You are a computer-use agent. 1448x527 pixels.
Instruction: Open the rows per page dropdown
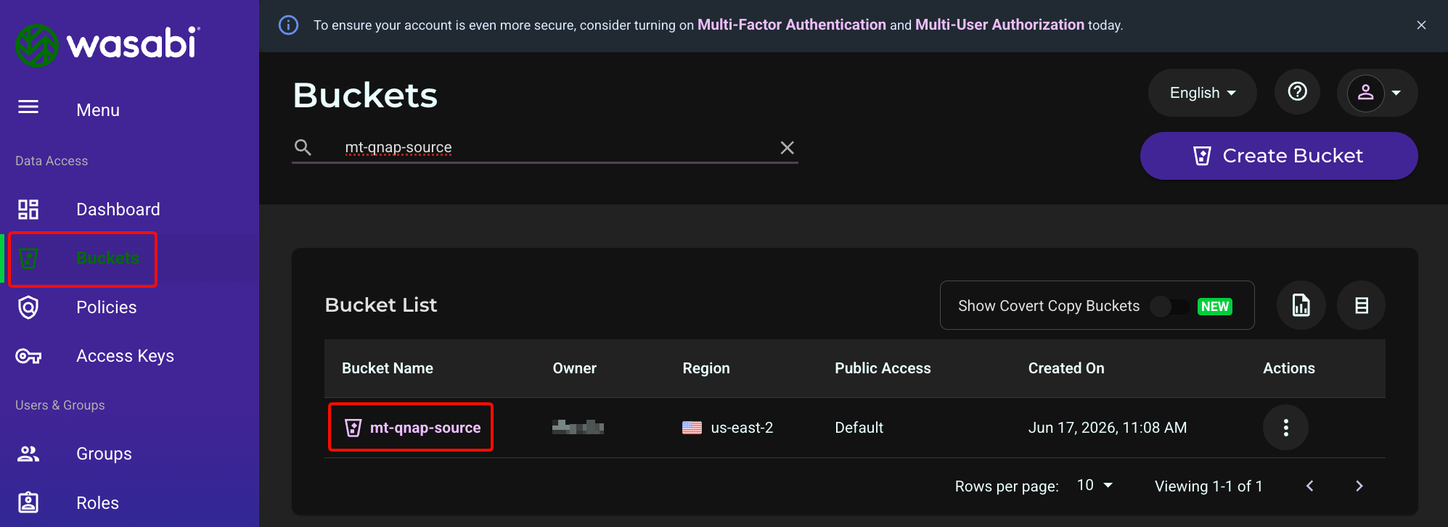1095,485
